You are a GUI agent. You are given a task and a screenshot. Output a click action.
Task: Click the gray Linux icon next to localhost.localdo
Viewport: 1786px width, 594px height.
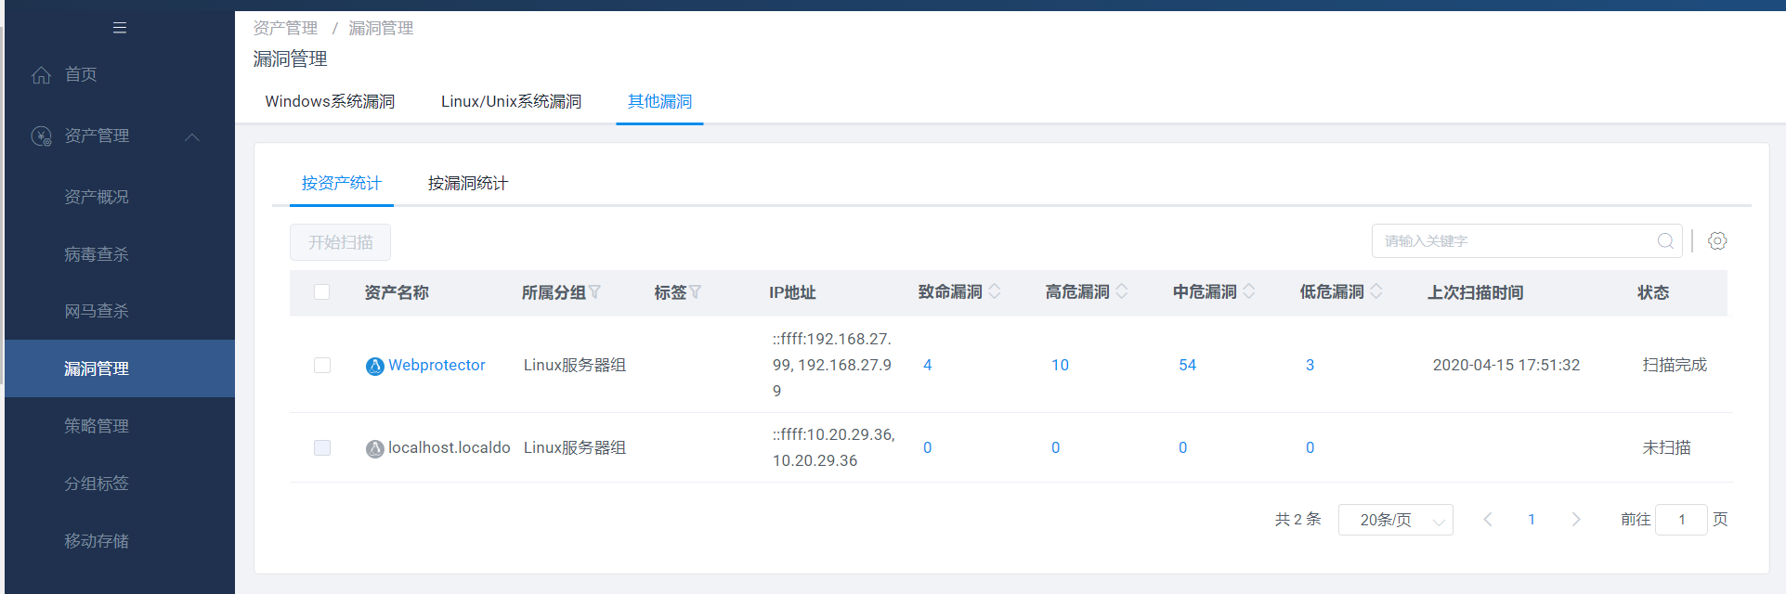375,449
